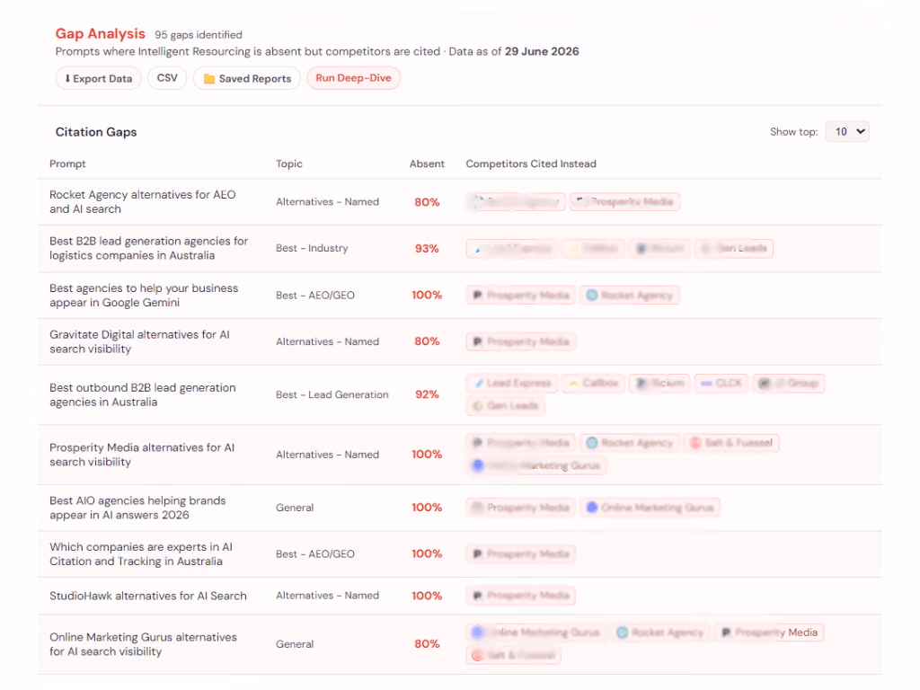
Task: Click Prosperity Media chip in Online Marketing Gurus row
Action: (769, 632)
